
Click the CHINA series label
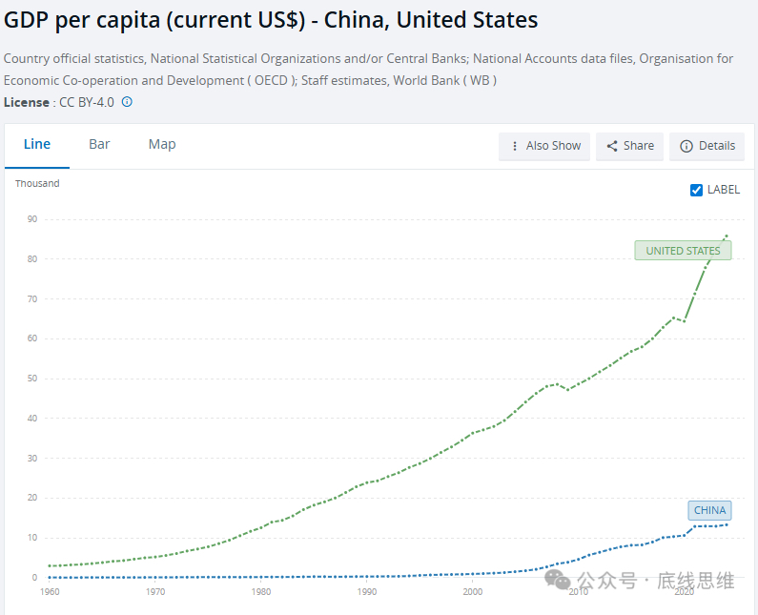709,510
